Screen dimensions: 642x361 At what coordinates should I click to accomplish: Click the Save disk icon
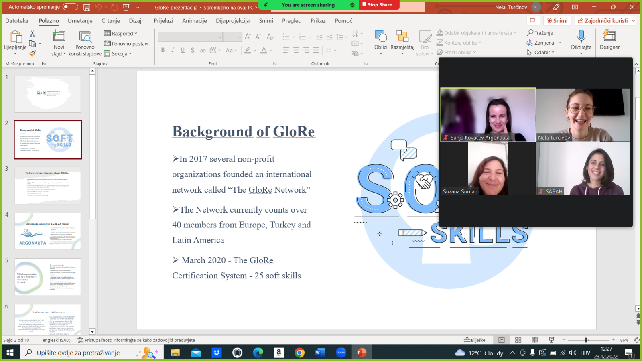point(87,7)
